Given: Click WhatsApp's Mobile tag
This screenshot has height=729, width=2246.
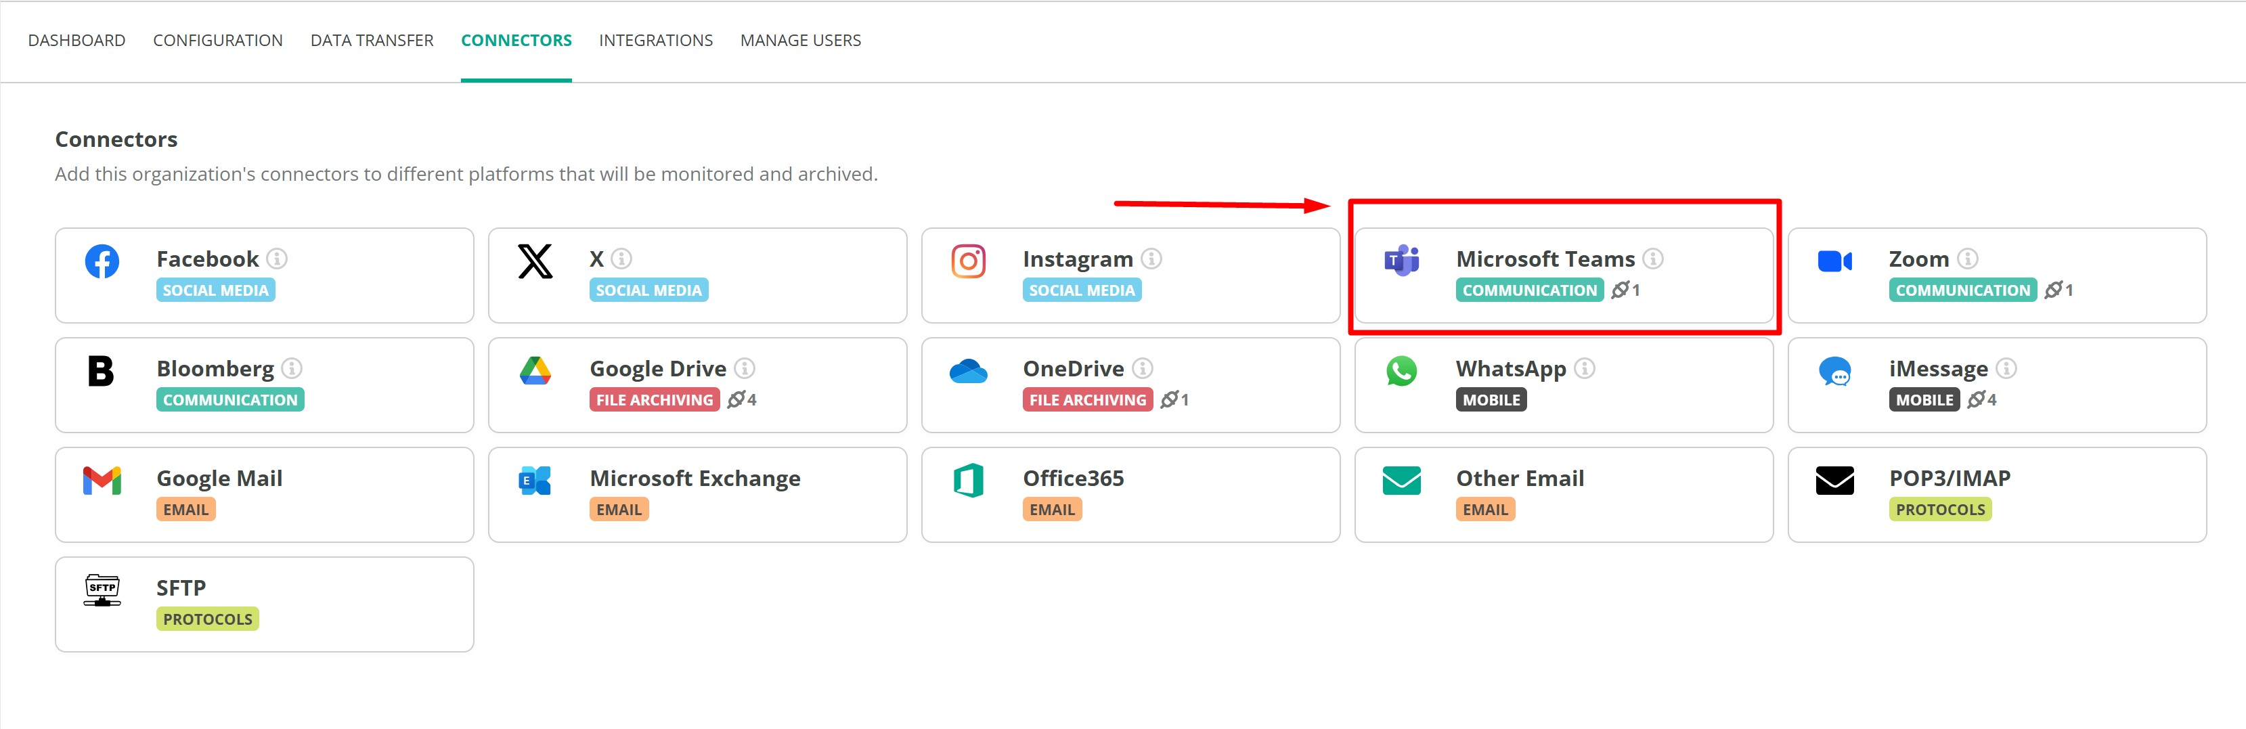Looking at the screenshot, I should (1491, 400).
